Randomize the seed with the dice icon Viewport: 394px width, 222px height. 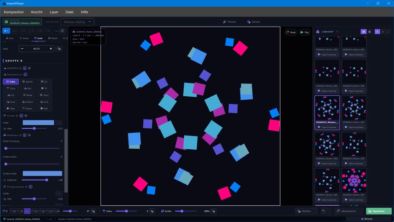click(59, 49)
